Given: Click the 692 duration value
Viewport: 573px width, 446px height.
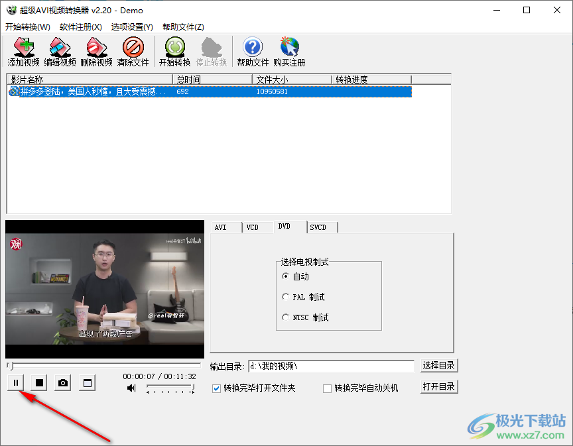Looking at the screenshot, I should [183, 91].
